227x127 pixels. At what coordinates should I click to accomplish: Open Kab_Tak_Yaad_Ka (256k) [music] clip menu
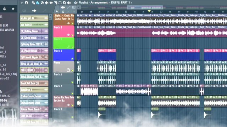(117, 15)
